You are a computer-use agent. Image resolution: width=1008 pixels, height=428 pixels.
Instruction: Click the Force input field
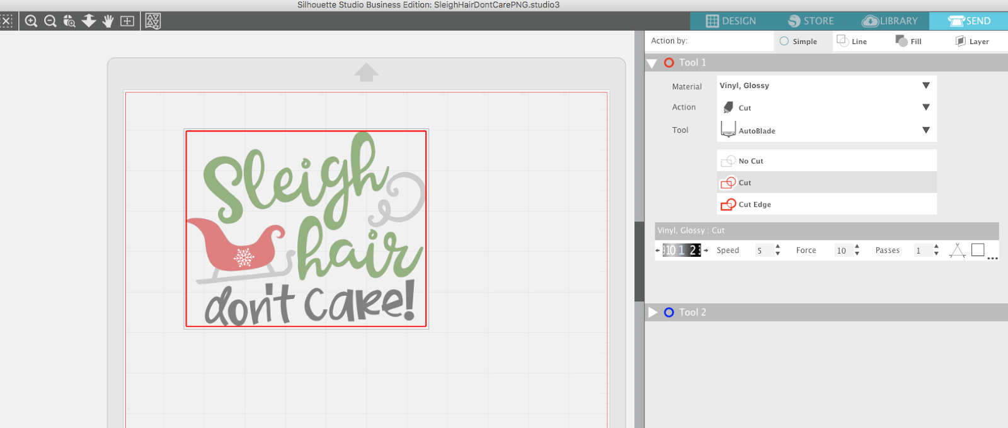(843, 251)
